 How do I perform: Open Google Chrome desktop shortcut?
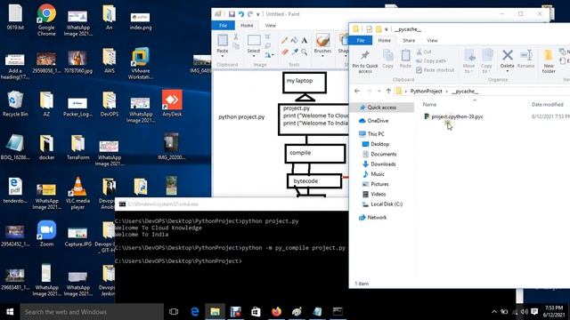click(x=46, y=20)
